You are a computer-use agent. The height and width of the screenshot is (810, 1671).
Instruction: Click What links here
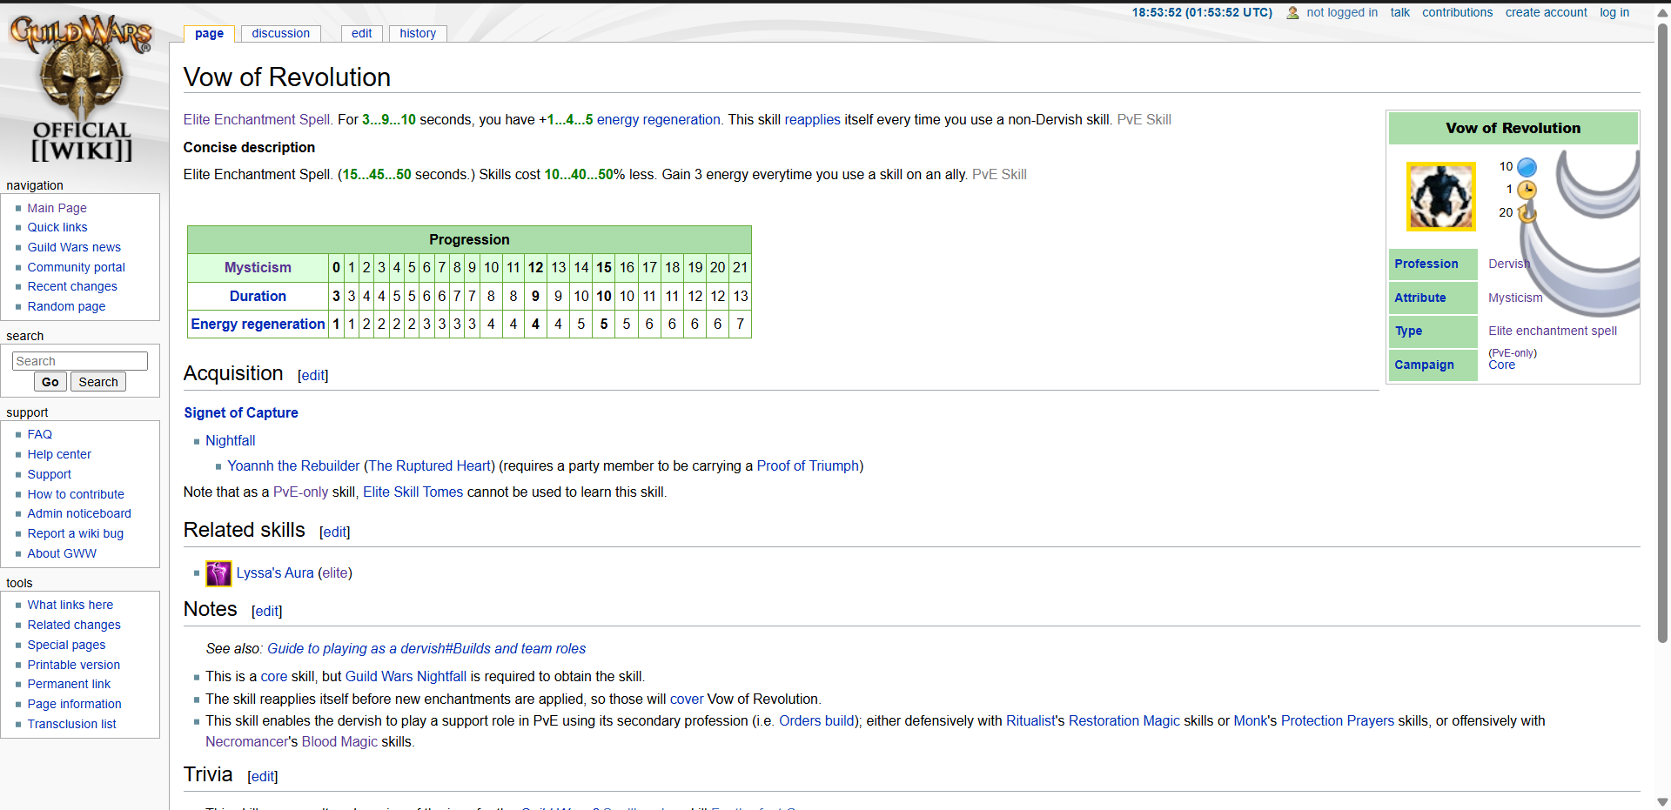pyautogui.click(x=70, y=605)
